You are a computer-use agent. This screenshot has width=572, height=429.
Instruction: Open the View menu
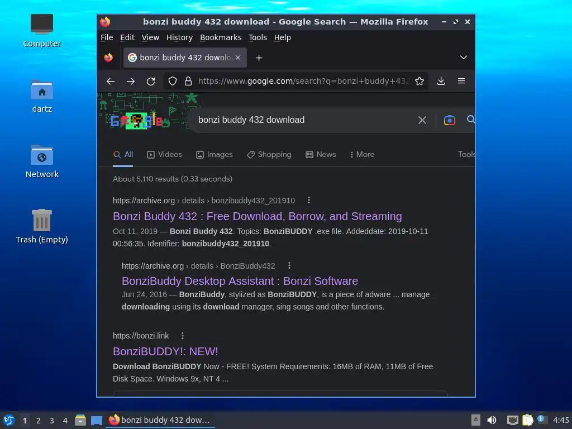150,37
